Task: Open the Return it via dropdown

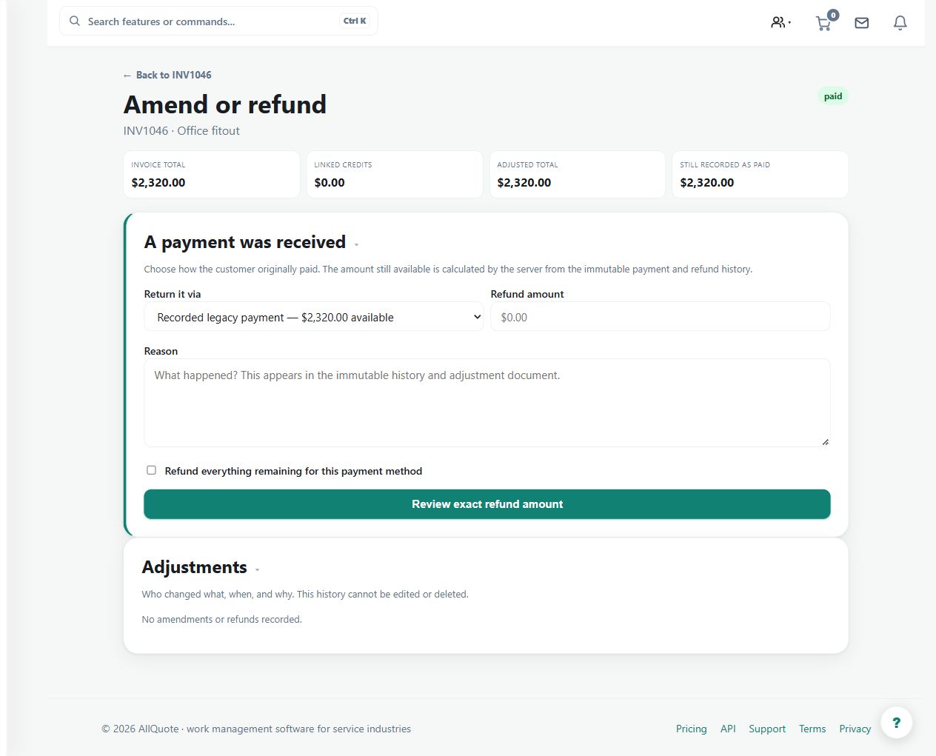Action: [x=314, y=317]
